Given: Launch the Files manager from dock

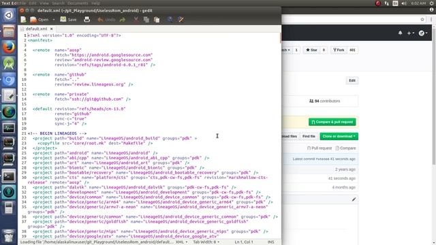Looking at the screenshot, I should tap(9, 31).
